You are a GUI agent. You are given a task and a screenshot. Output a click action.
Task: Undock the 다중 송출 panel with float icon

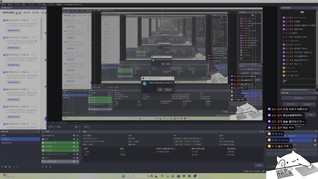pyautogui.click(x=314, y=93)
